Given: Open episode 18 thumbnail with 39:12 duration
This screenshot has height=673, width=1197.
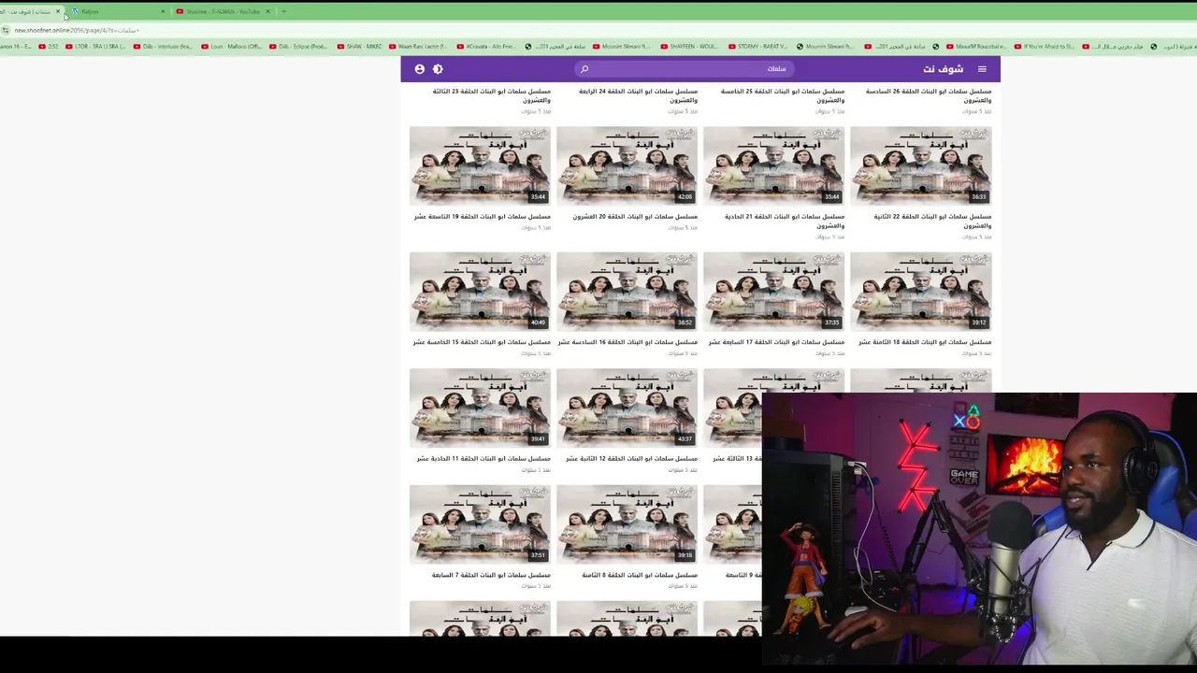Looking at the screenshot, I should [920, 291].
